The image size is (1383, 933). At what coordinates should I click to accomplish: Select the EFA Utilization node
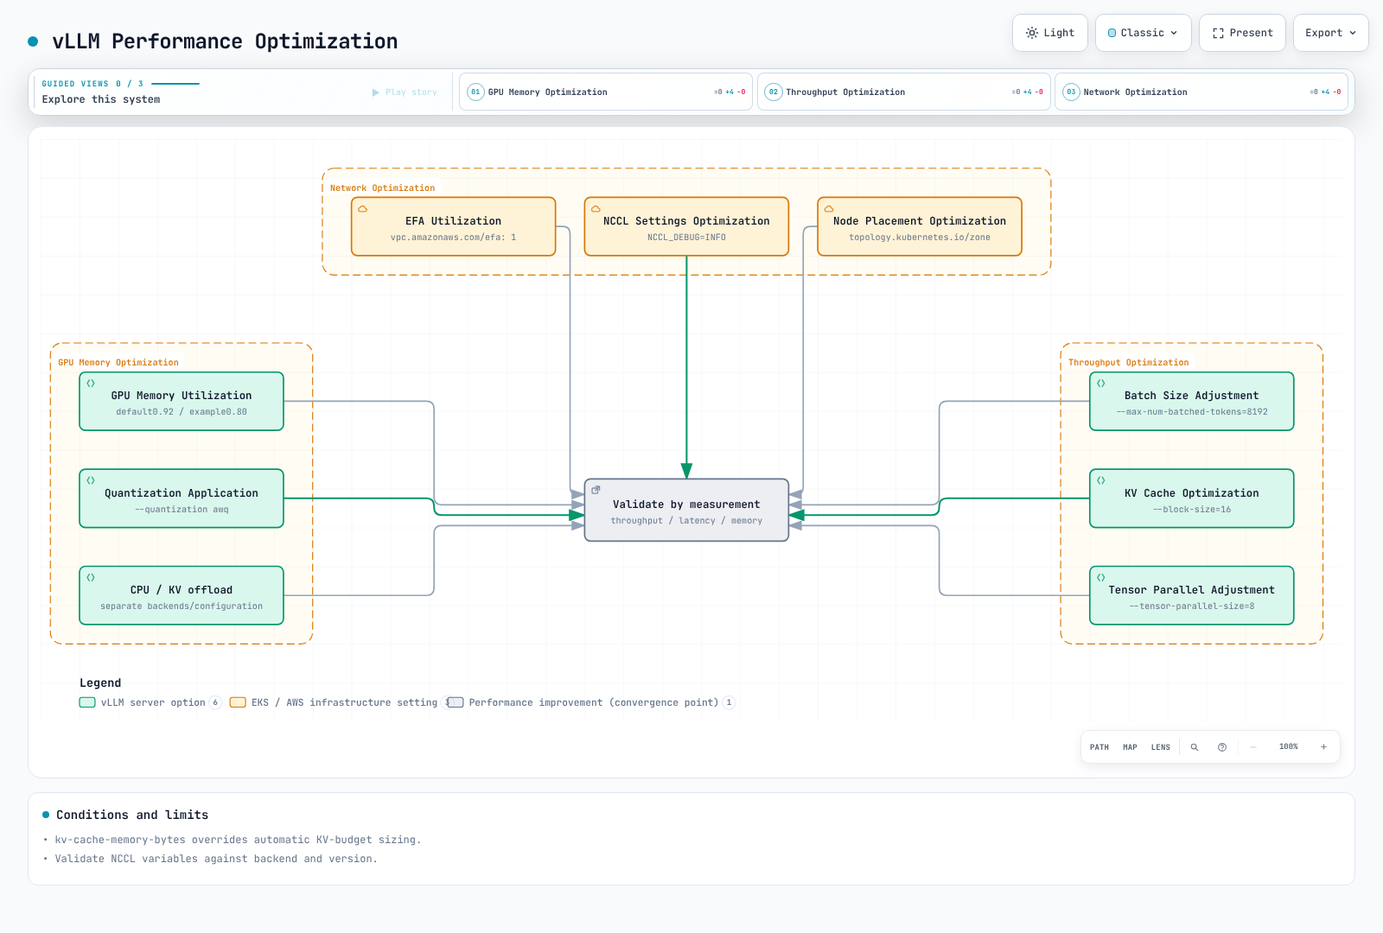pyautogui.click(x=453, y=226)
